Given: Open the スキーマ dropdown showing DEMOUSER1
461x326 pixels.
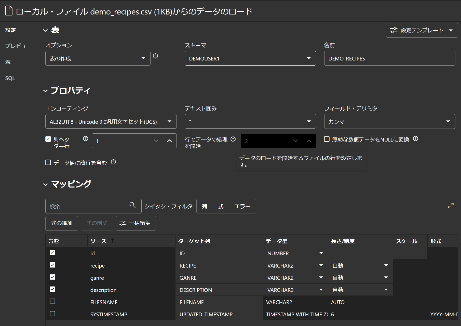Looking at the screenshot, I should [250, 58].
